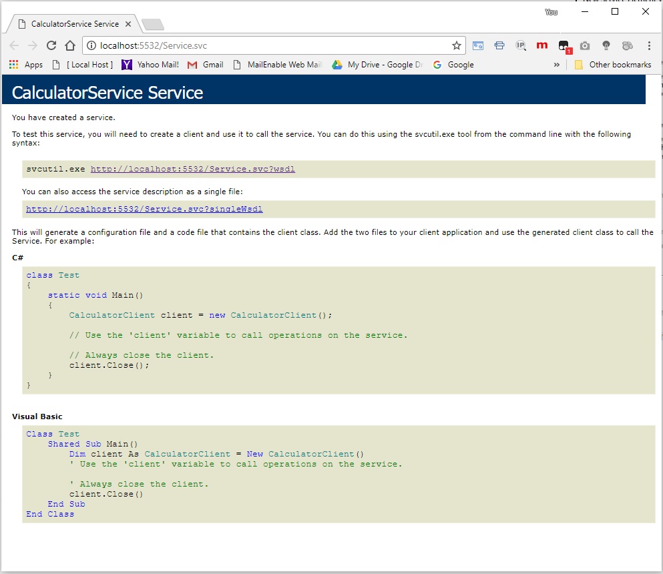Click the red 'm' extension icon
The image size is (663, 574).
click(542, 45)
